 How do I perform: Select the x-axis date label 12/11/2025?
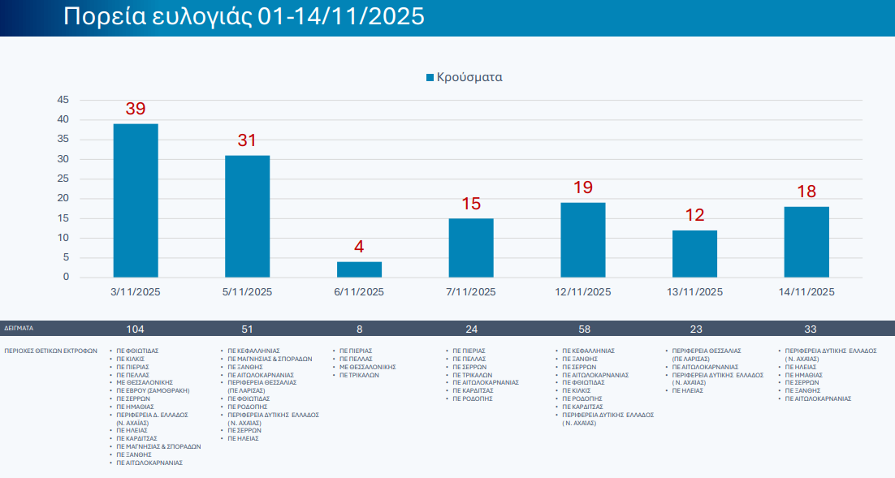coord(583,292)
